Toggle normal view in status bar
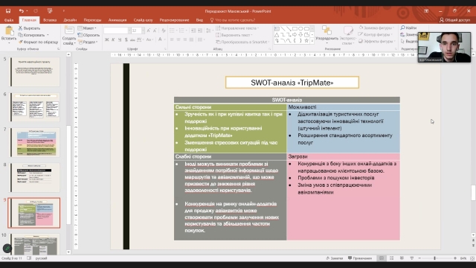The image size is (476, 268). point(382,258)
